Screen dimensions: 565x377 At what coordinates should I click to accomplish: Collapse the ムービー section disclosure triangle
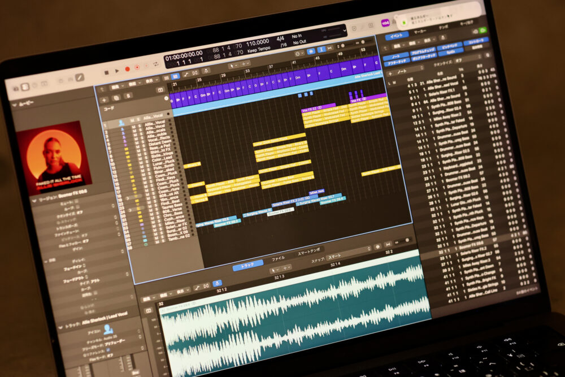point(14,105)
